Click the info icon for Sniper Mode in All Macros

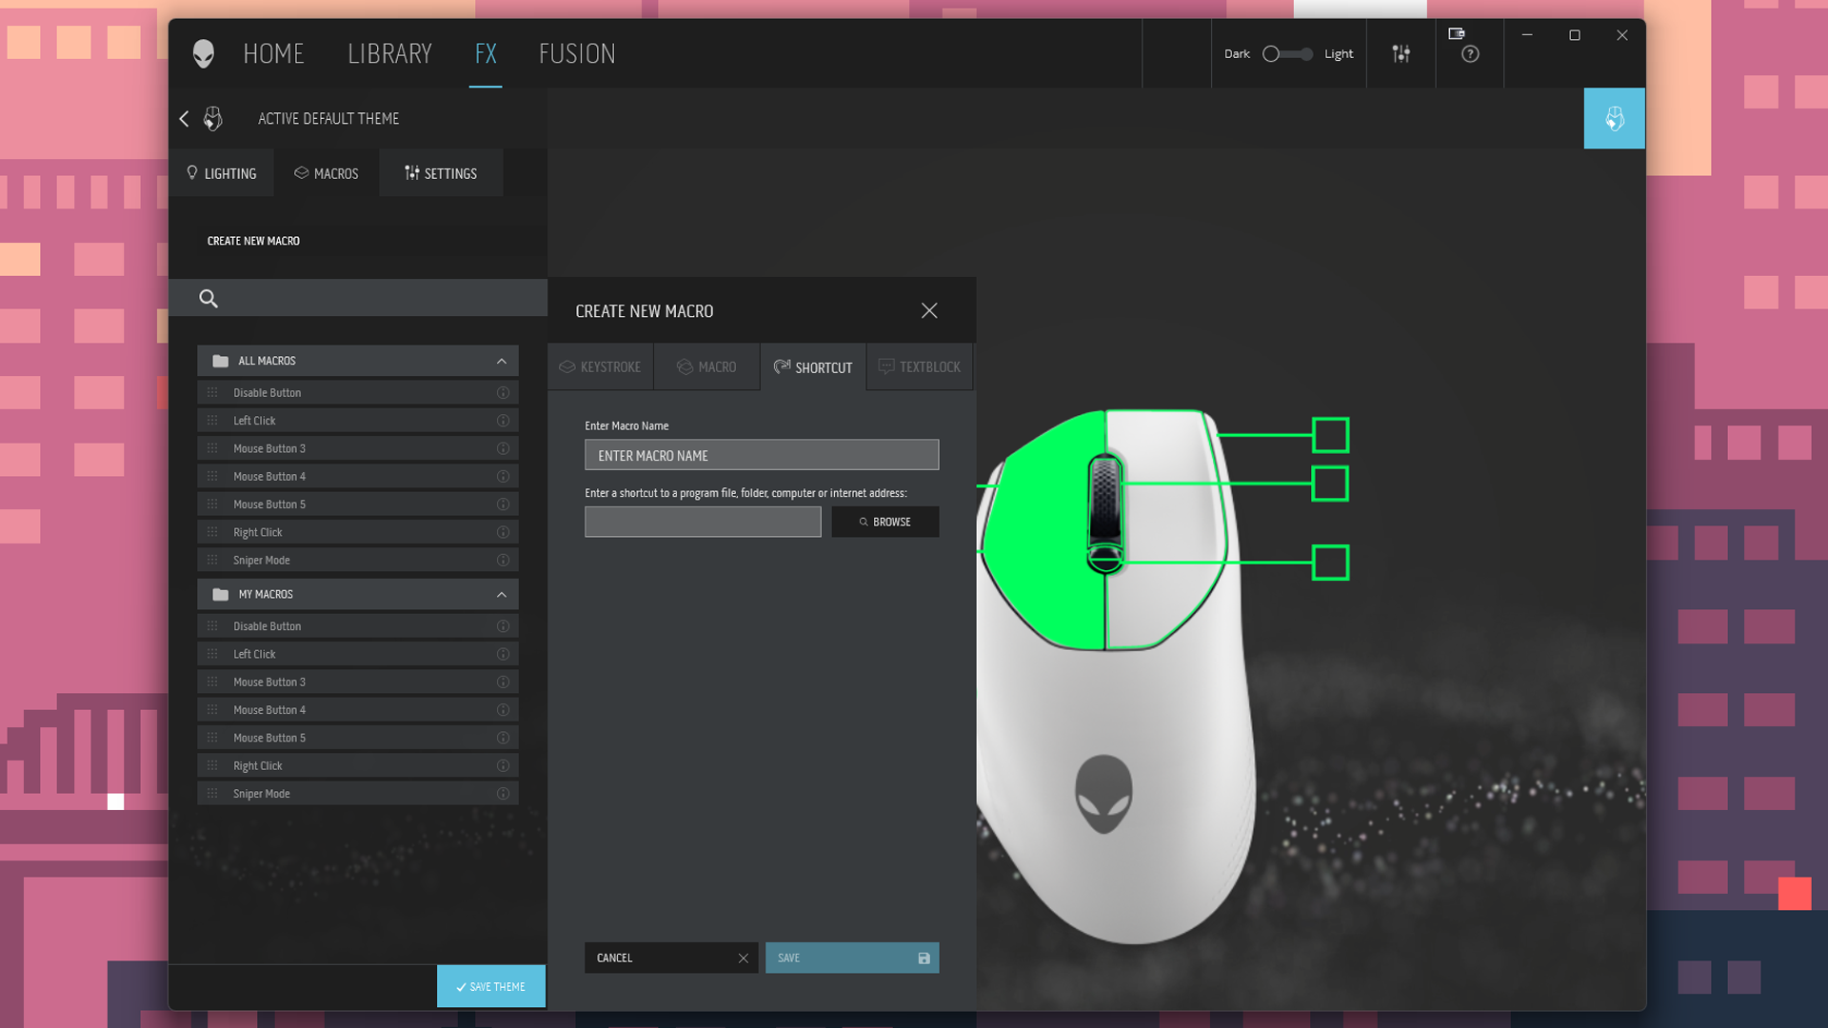click(503, 560)
